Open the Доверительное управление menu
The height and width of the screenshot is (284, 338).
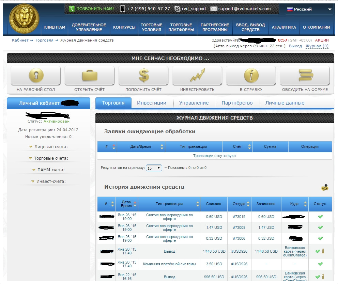coord(89,27)
